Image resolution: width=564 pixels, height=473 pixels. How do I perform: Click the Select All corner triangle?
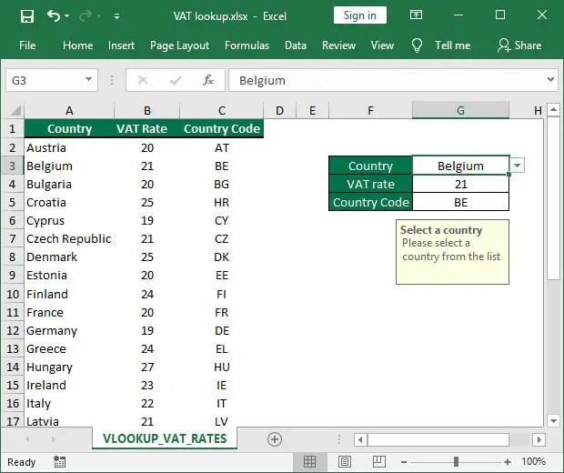(x=15, y=110)
